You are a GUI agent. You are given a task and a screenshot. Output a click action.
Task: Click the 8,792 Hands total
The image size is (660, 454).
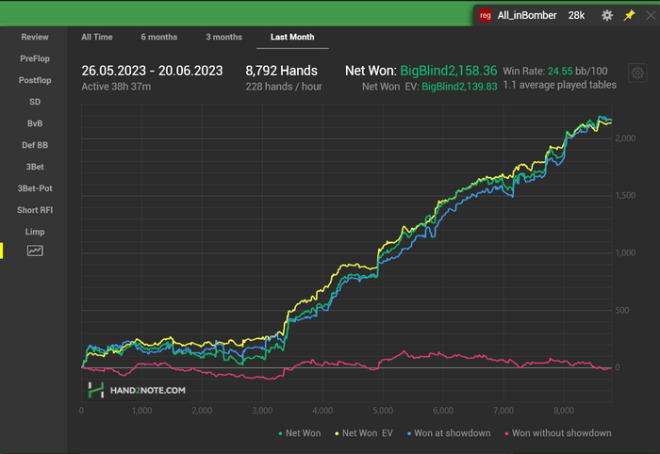tap(281, 71)
